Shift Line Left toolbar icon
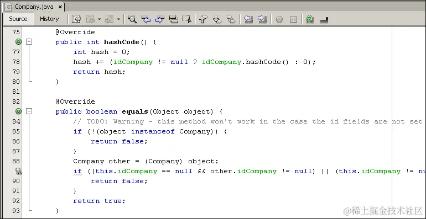 [248, 19]
